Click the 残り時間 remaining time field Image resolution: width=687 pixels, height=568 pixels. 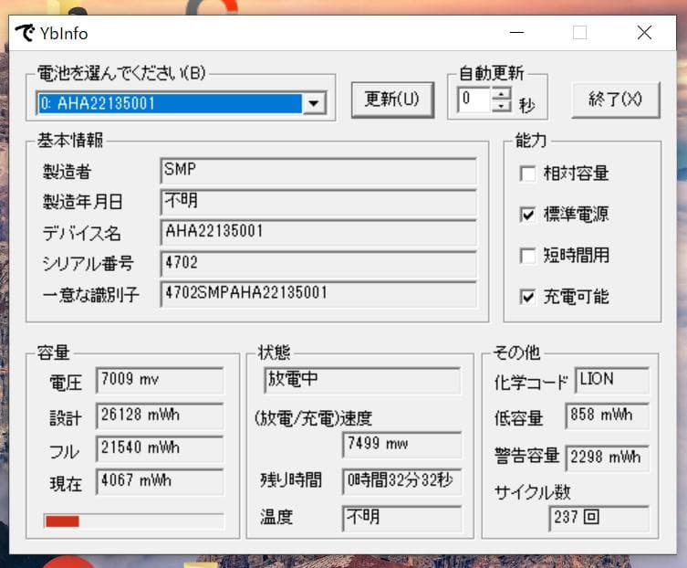tap(401, 481)
